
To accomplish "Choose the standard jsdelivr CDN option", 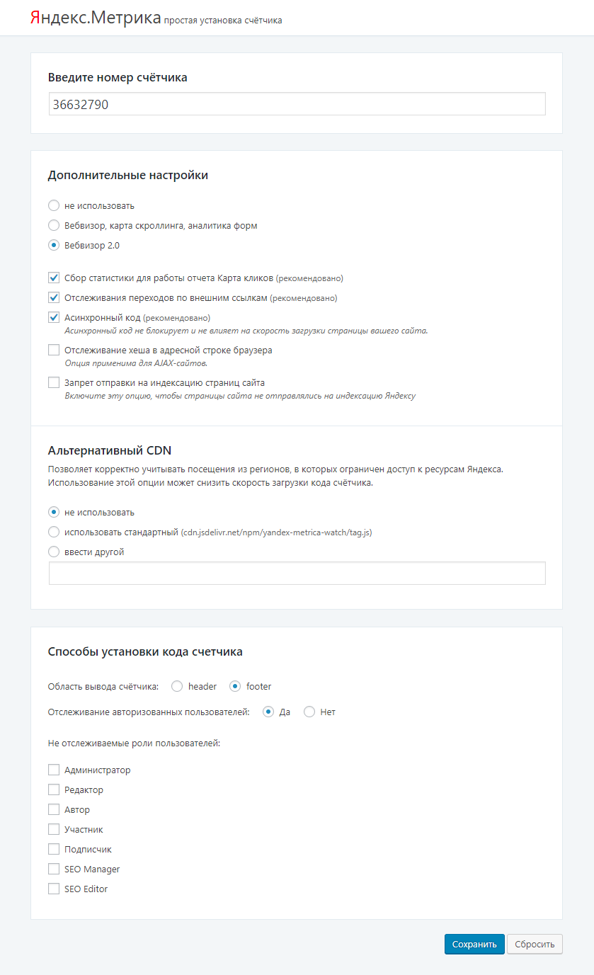I will (54, 532).
